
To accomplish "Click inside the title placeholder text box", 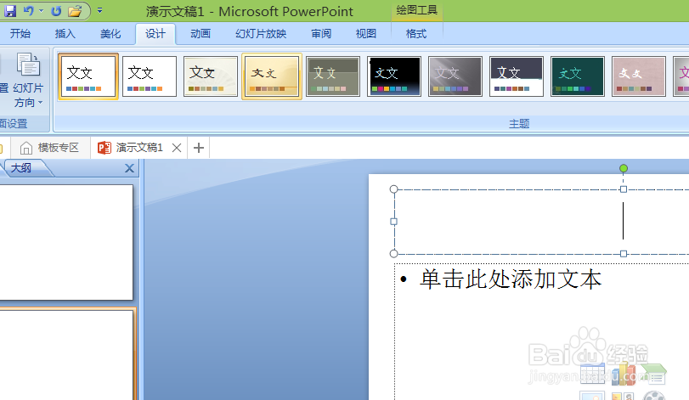I will coord(541,222).
